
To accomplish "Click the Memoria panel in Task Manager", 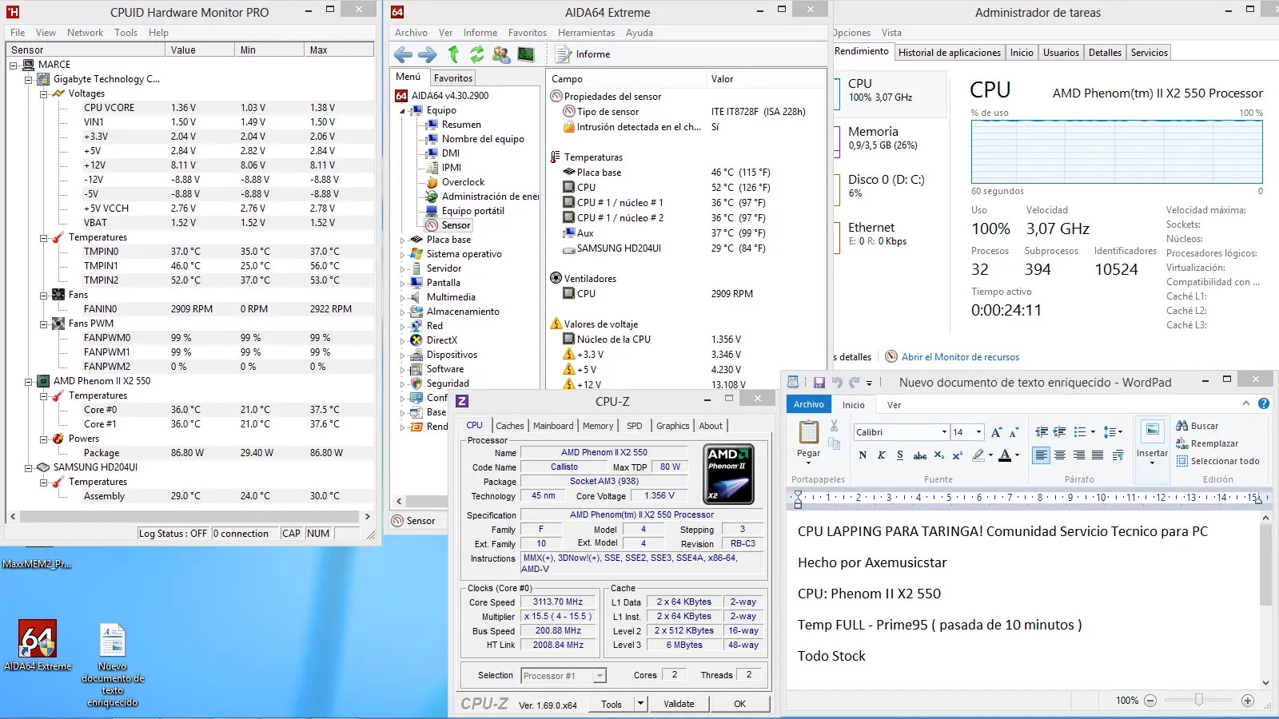I will click(891, 137).
